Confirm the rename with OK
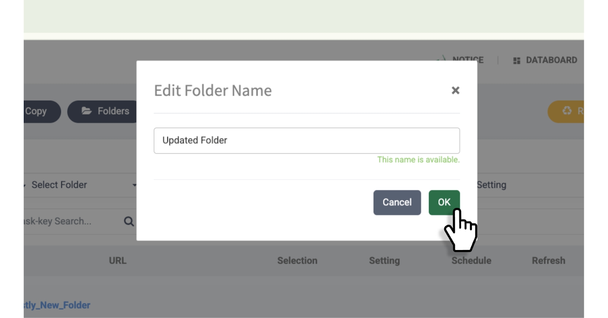 click(444, 202)
